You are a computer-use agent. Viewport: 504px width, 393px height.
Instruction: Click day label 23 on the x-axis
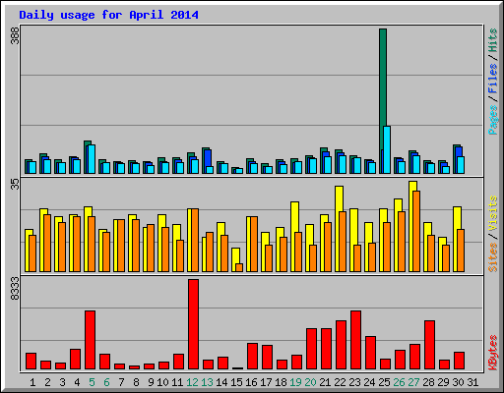(354, 382)
